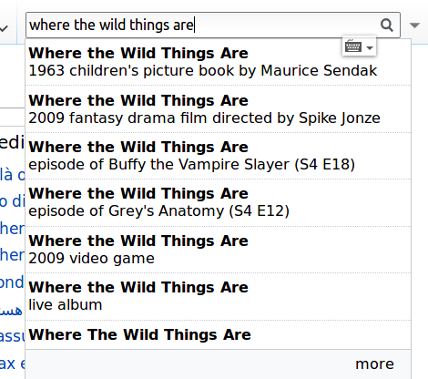Select last suggestion Where The Wild Things Are
428x379 pixels.
pos(218,334)
